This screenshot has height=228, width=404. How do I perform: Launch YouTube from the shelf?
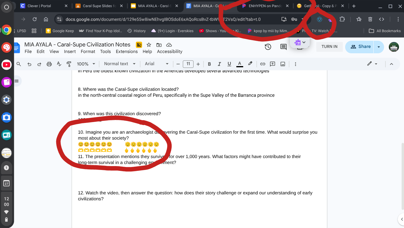point(7,64)
